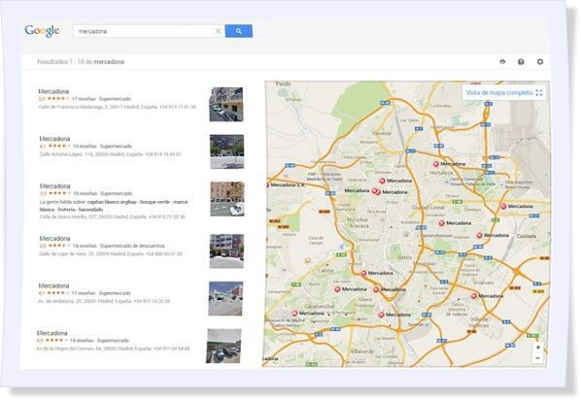Image resolution: width=581 pixels, height=400 pixels.
Task: Click the Coslada label on the map
Action: [527, 236]
